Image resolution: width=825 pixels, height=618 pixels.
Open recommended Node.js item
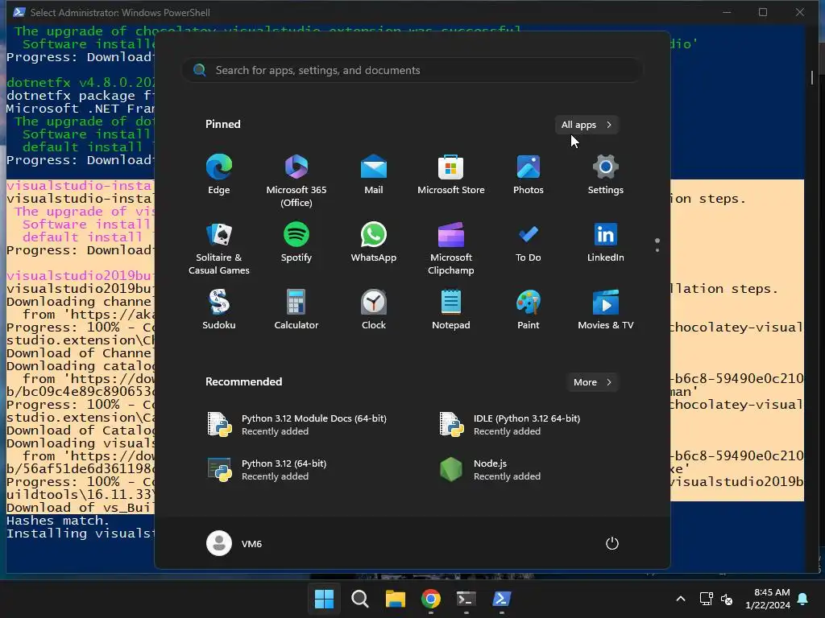coord(491,470)
